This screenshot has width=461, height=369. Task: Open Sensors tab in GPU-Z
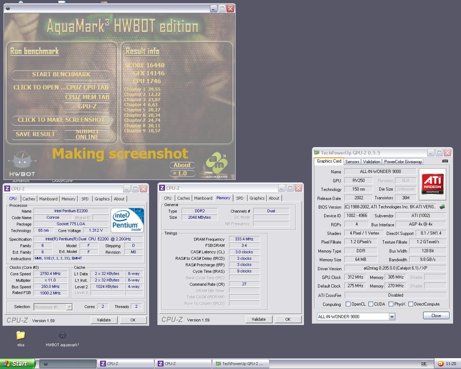352,162
